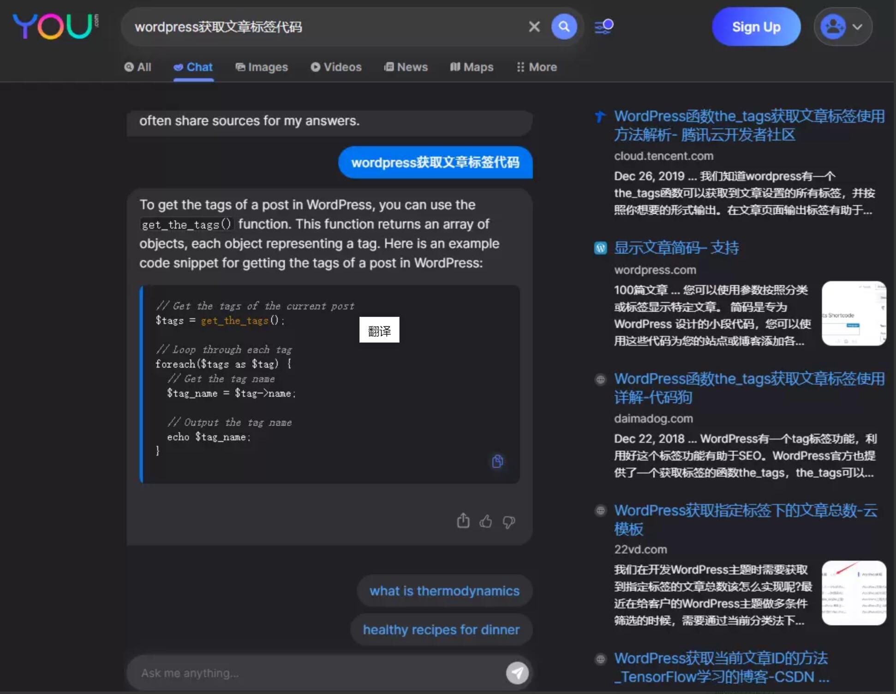Open the 显示文章简码- 支持 result link
The height and width of the screenshot is (694, 896).
click(x=676, y=248)
